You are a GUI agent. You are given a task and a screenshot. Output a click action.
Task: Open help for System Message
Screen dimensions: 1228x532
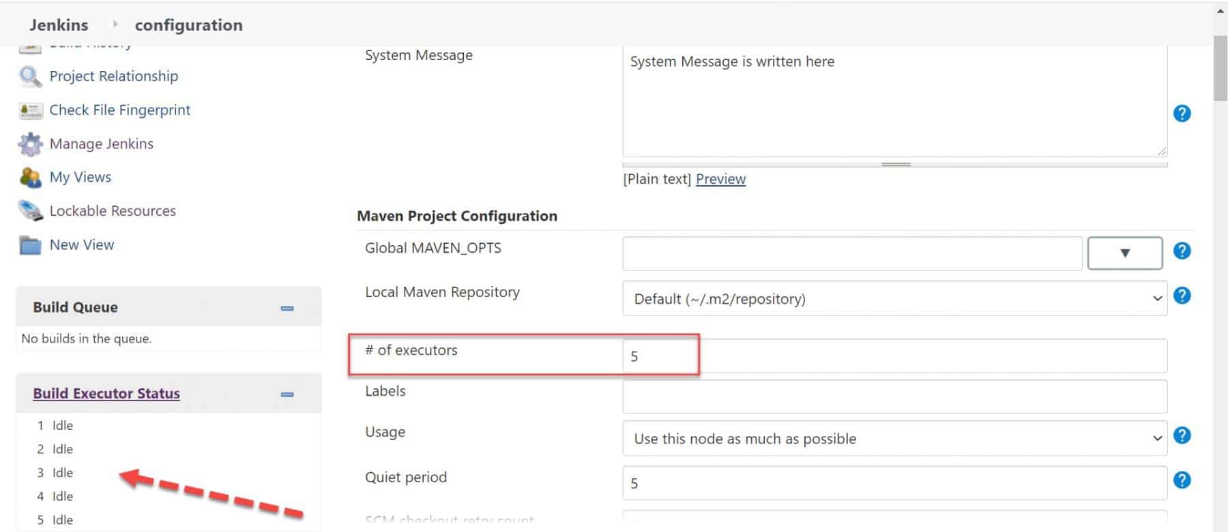click(1182, 113)
